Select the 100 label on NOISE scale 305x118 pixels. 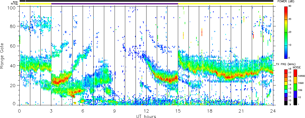coord(300,90)
